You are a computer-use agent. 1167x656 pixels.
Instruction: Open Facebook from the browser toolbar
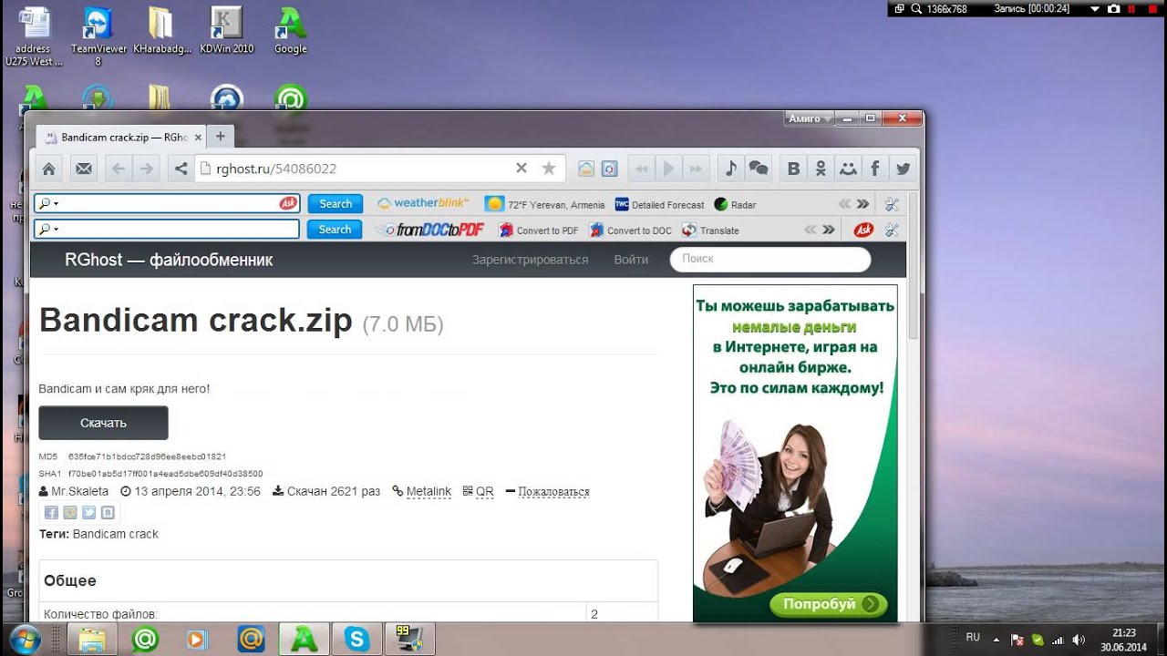(875, 169)
